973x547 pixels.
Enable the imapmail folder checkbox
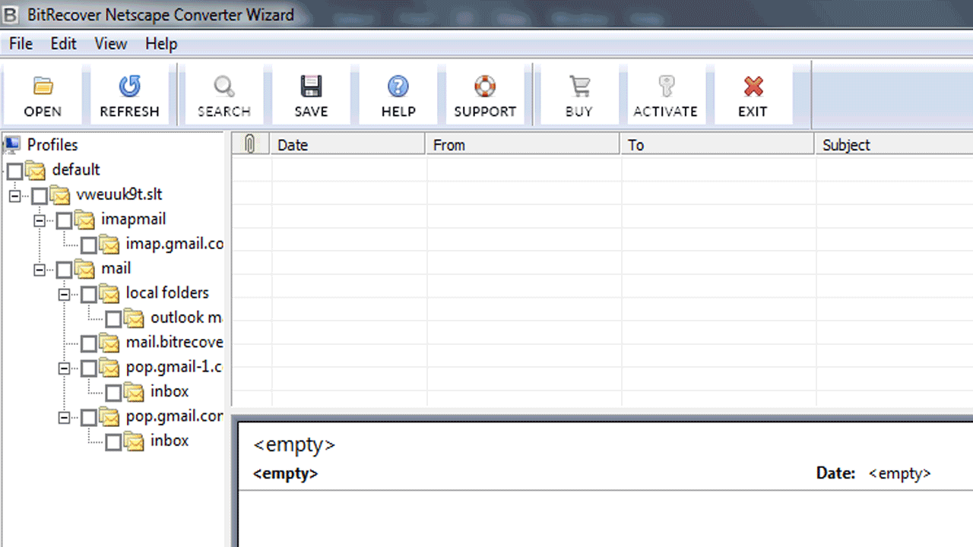click(x=64, y=220)
